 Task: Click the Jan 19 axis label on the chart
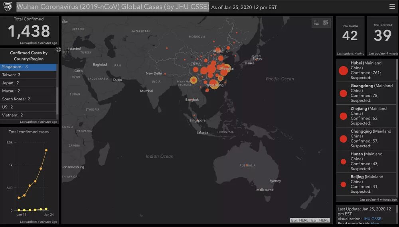[x=22, y=215]
